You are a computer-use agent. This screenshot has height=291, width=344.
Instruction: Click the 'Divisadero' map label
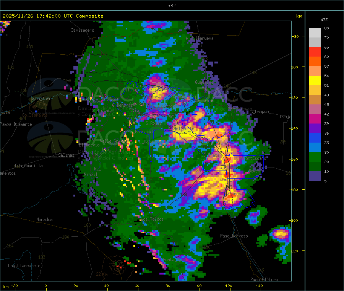83,30
